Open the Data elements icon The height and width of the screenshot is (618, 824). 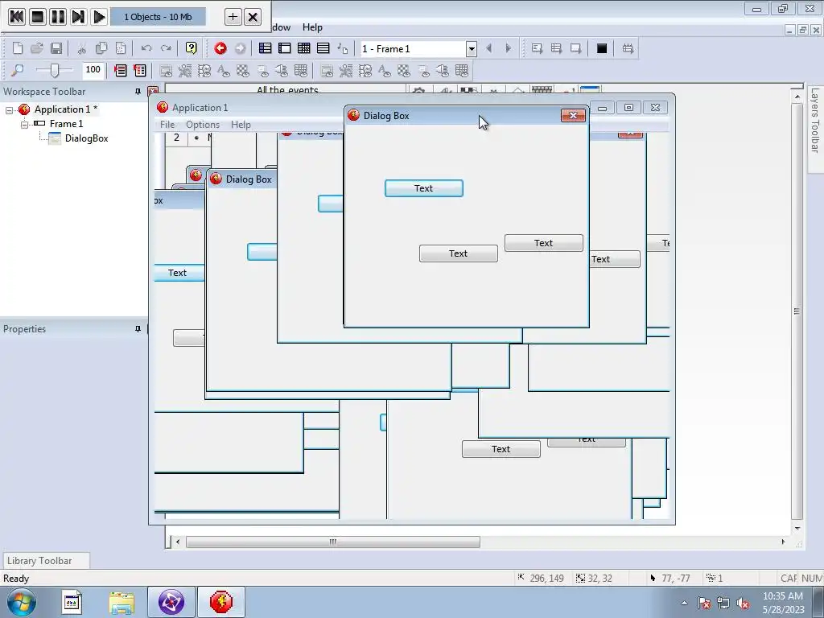pos(343,49)
